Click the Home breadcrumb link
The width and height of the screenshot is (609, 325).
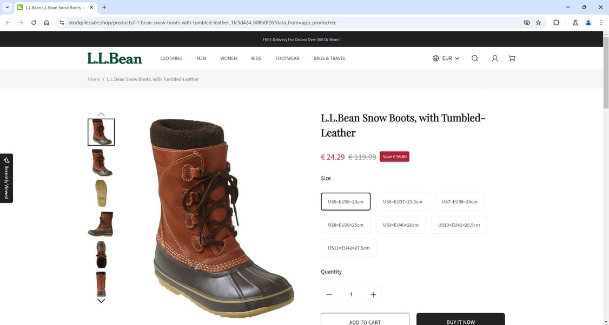click(93, 79)
